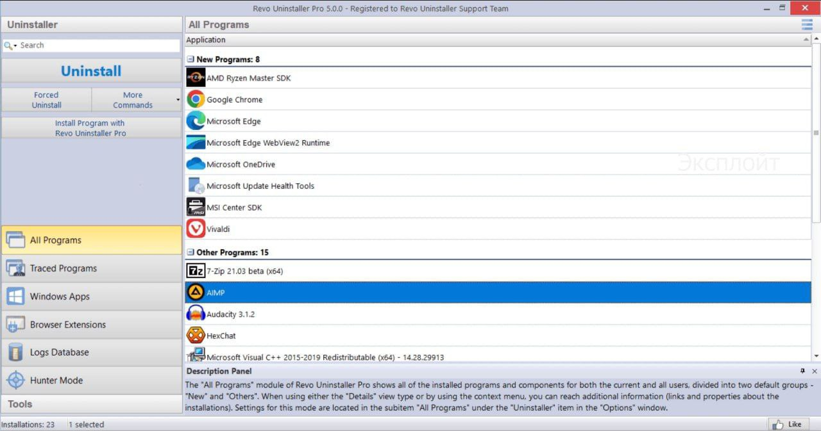Click the Vivaldi browser icon
Screen dimensions: 821x431
pos(196,229)
